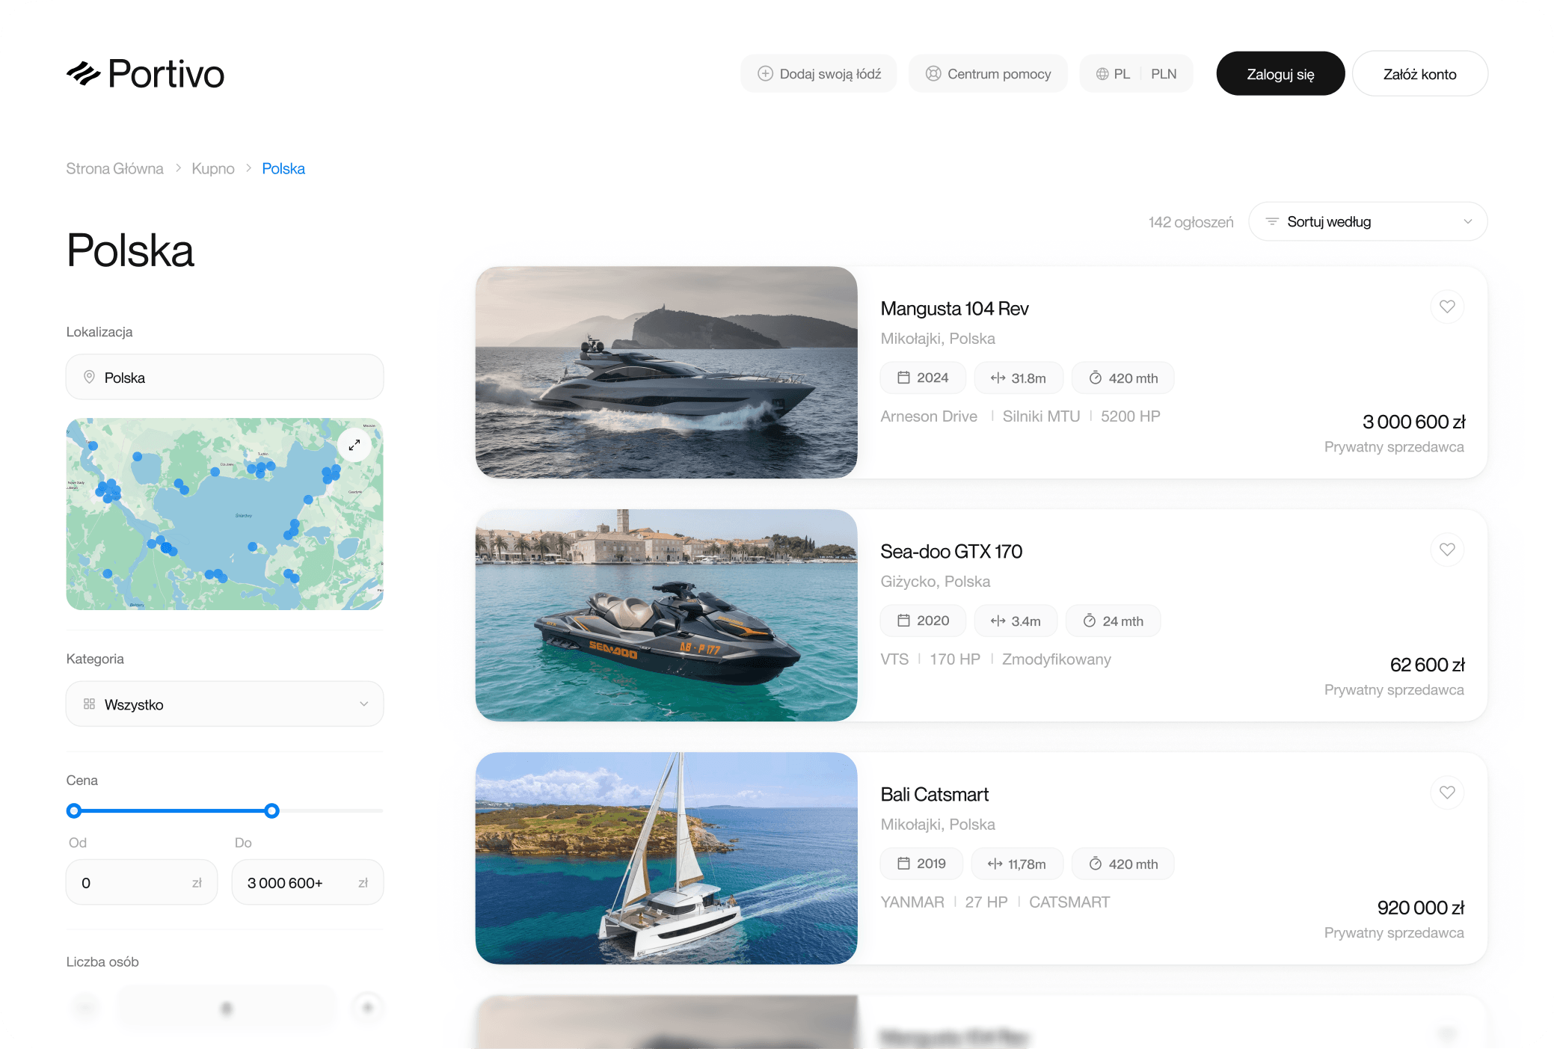Click the Załóż konto button
This screenshot has width=1554, height=1049.
click(1419, 74)
